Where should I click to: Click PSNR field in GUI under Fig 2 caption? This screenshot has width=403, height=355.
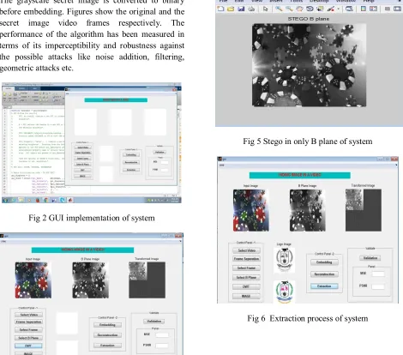pyautogui.click(x=162, y=346)
